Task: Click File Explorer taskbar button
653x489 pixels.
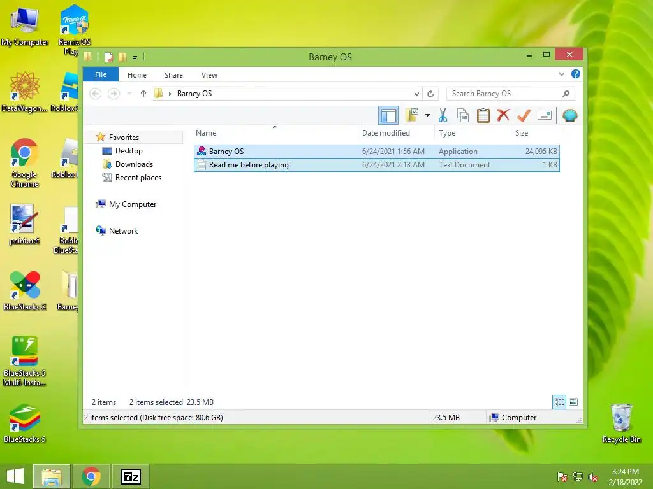Action: click(x=52, y=476)
